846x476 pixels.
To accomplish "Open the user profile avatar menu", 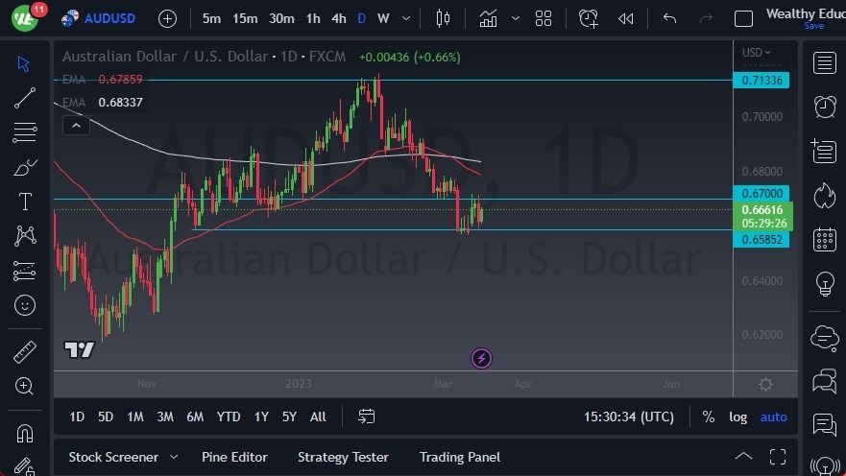I will click(25, 18).
